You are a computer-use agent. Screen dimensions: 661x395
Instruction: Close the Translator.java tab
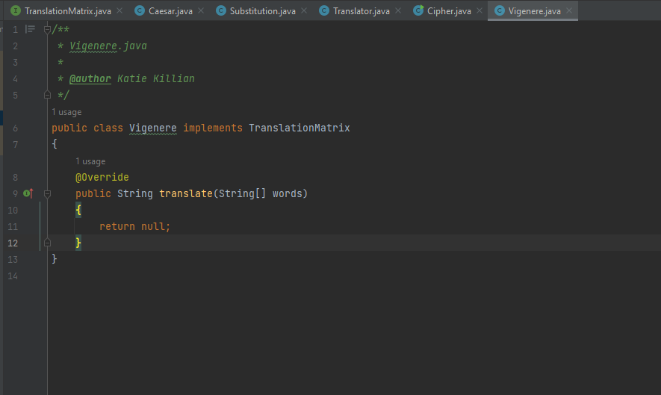[x=398, y=10]
